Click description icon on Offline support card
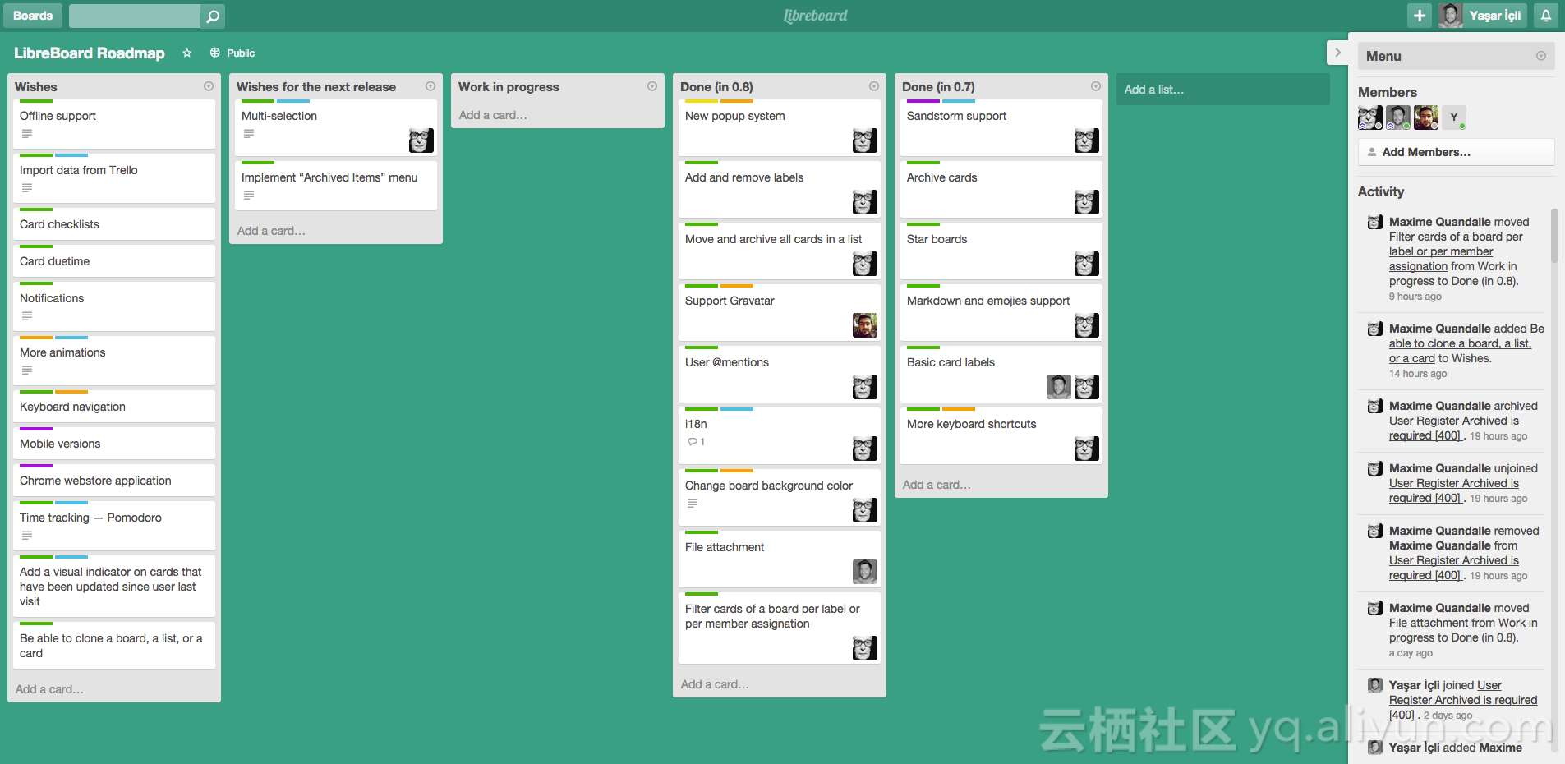The image size is (1565, 764). (x=27, y=134)
